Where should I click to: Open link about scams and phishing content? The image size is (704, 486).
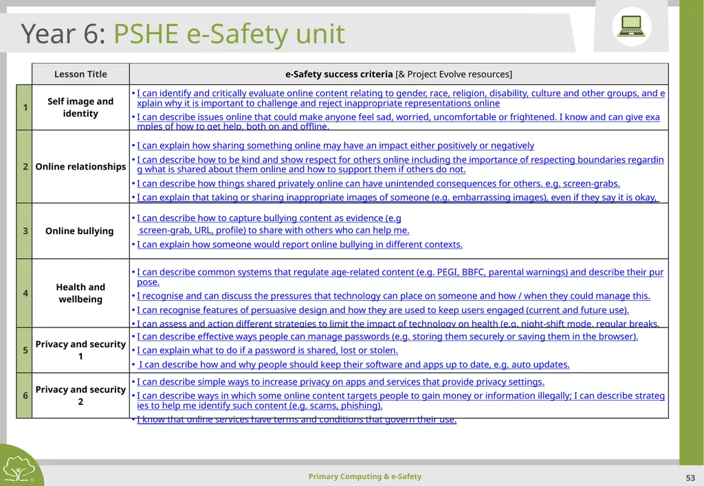(x=401, y=400)
